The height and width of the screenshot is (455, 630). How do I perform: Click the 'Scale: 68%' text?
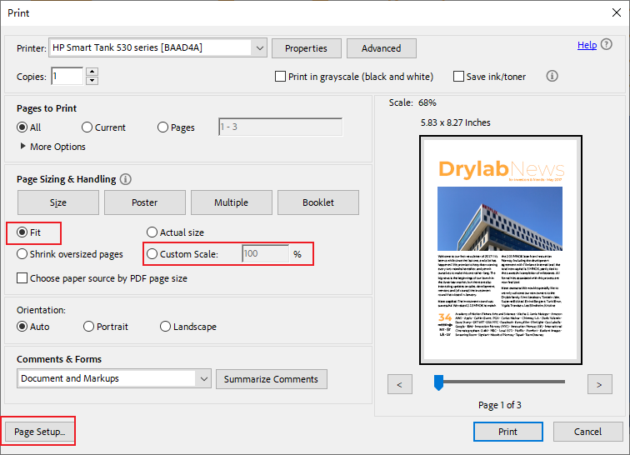click(x=412, y=102)
